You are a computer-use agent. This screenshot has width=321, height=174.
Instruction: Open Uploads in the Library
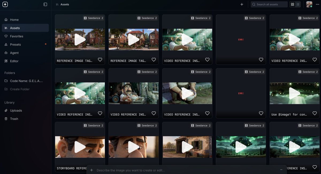[x=25, y=111]
